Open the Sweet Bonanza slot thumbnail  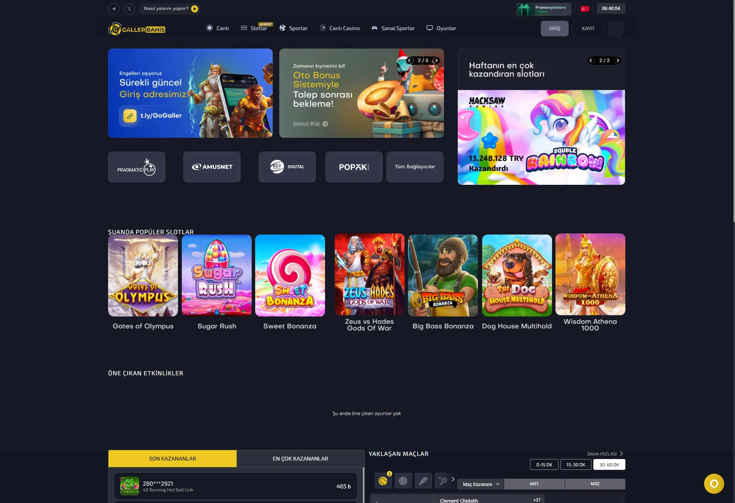[290, 275]
